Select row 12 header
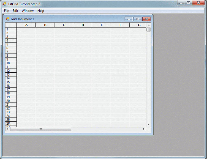 pos(11,71)
